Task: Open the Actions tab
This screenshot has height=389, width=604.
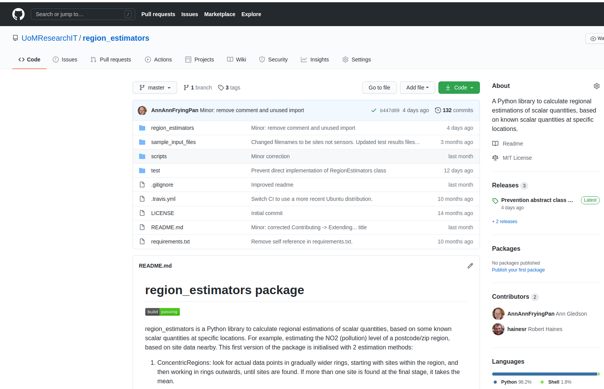Action: pos(158,60)
